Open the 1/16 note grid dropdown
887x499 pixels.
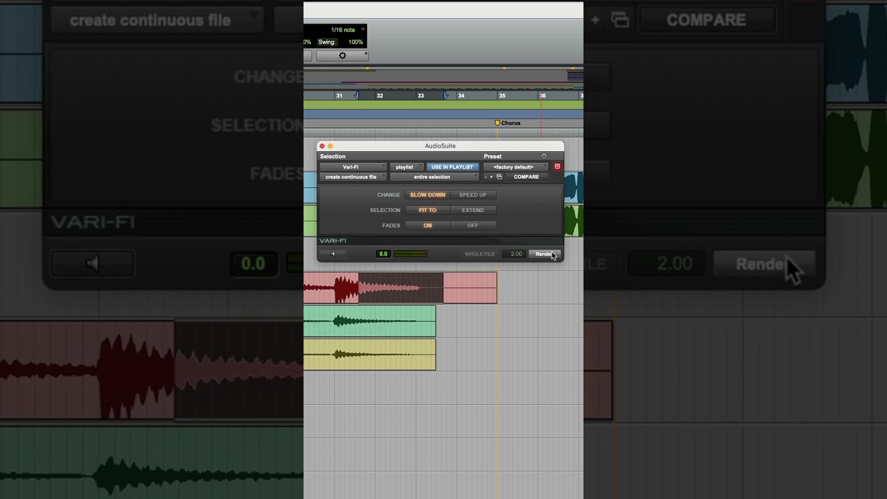tap(346, 30)
